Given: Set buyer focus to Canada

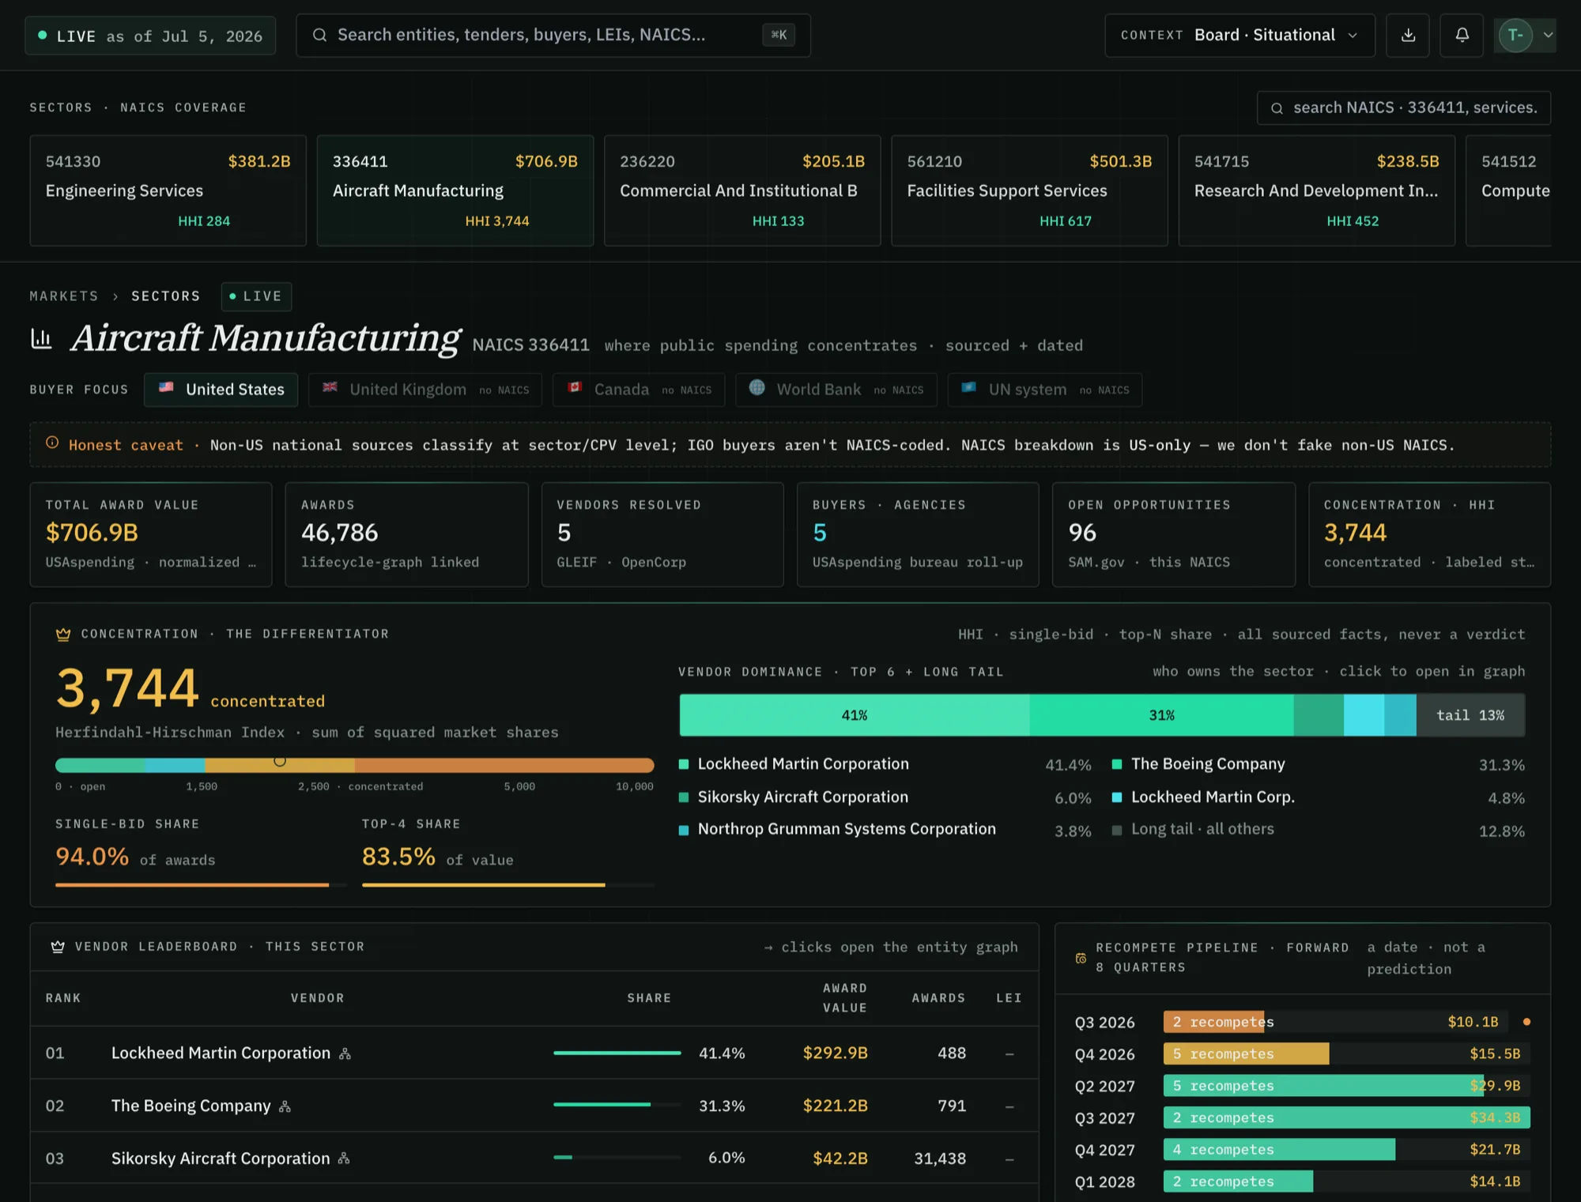Looking at the screenshot, I should pyautogui.click(x=639, y=390).
